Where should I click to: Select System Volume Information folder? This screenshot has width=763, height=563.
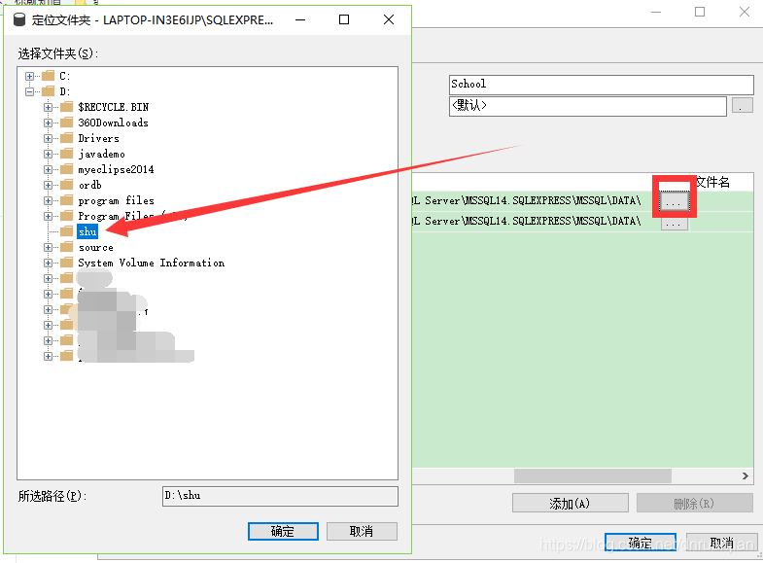pos(152,263)
